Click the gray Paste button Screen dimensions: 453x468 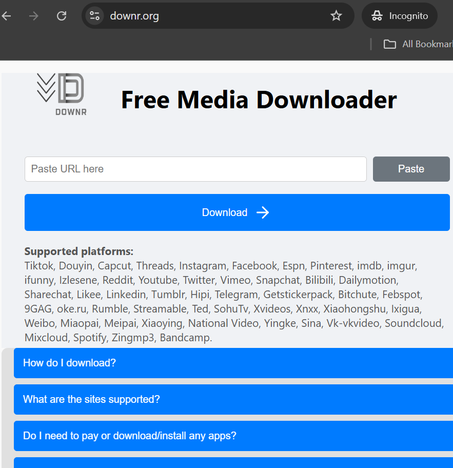pyautogui.click(x=411, y=169)
